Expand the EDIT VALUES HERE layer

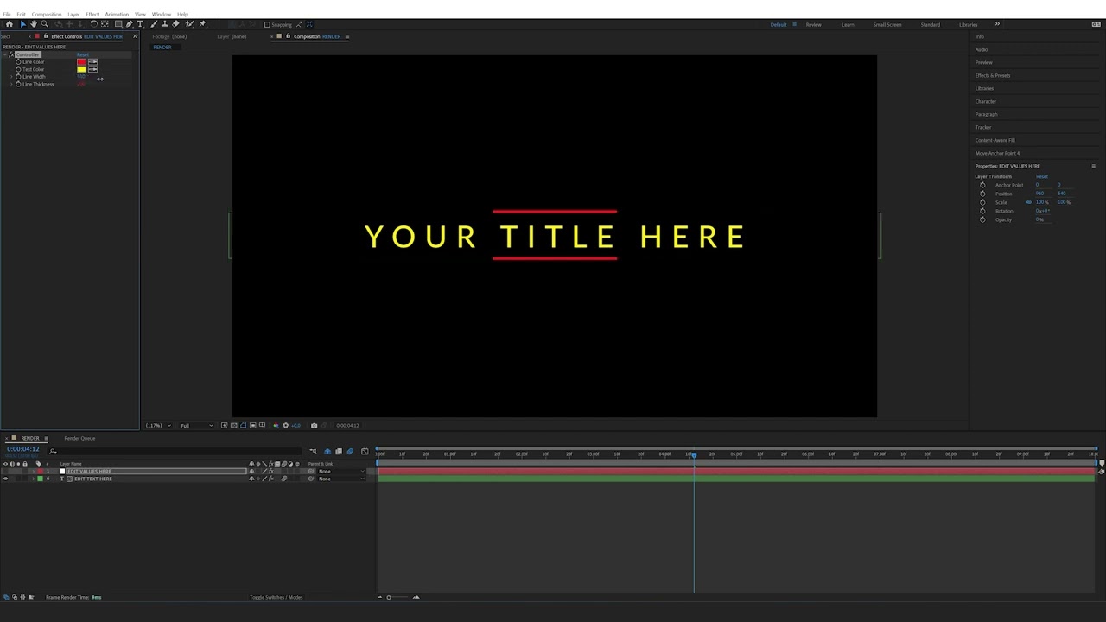pos(33,472)
